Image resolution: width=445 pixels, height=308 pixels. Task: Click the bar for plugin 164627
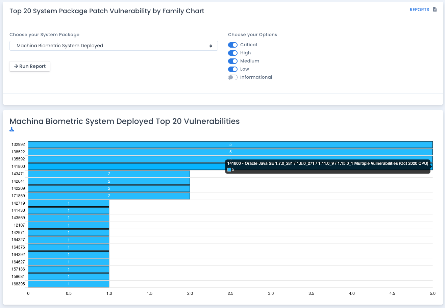pyautogui.click(x=69, y=262)
